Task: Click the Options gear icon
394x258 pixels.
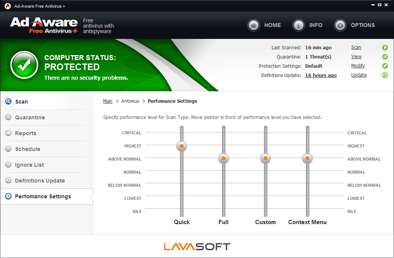Action: pyautogui.click(x=340, y=25)
